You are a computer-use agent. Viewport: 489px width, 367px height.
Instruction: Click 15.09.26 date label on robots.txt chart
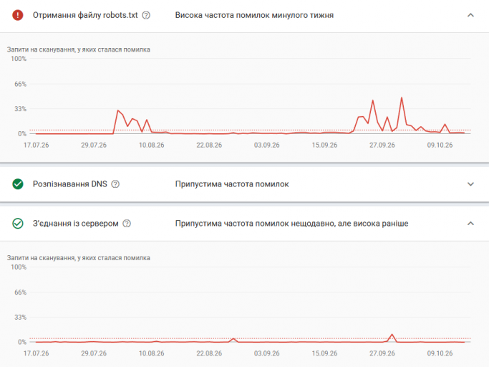tap(324, 145)
